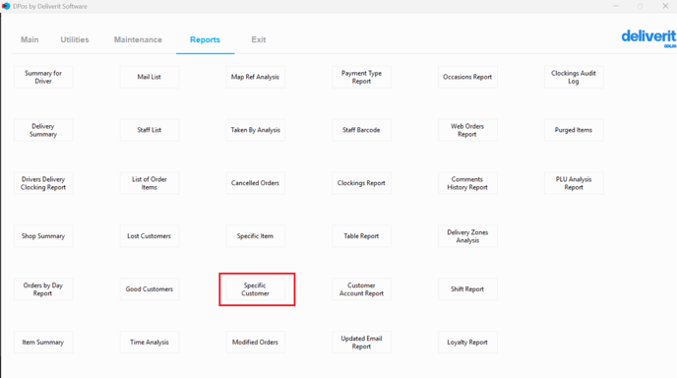Screen dimensions: 677x378
Task: Click the DPos app icon in title bar
Action: 6,6
